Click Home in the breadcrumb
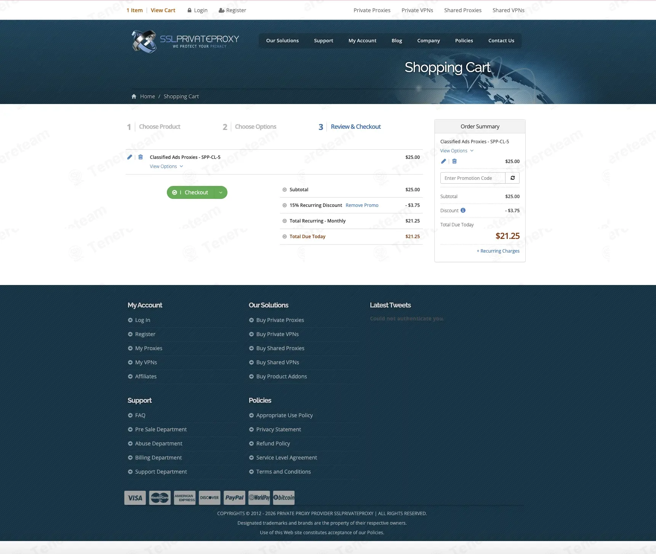 point(147,96)
